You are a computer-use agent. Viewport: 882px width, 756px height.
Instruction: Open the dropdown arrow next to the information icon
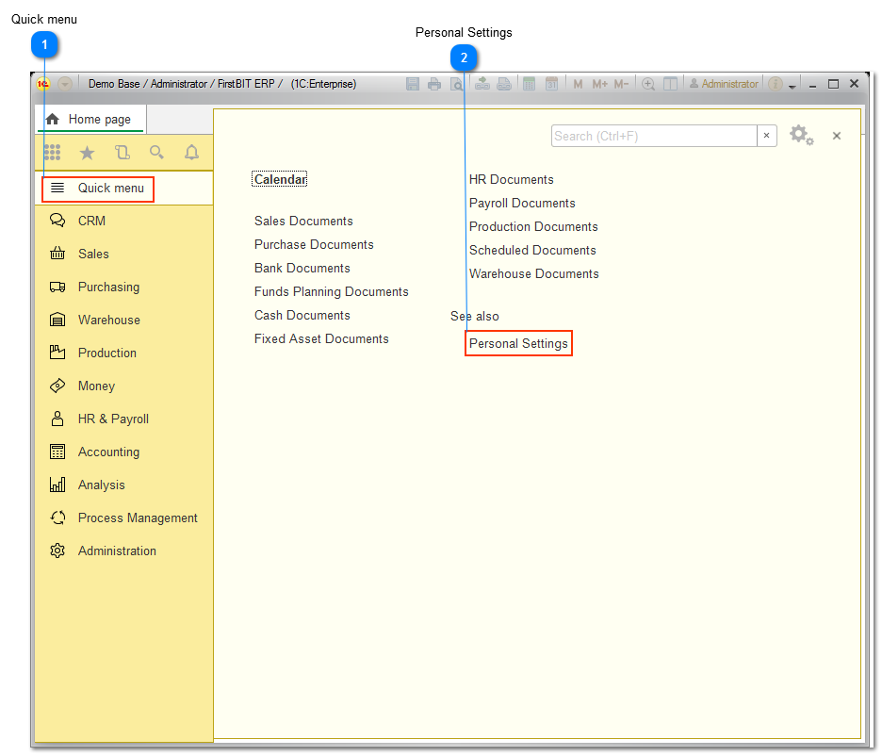pyautogui.click(x=792, y=86)
